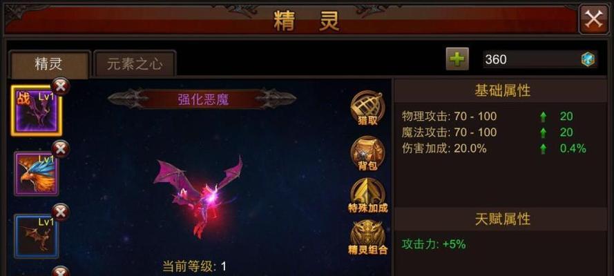Screen dimensions: 614x276
Task: Open the 猎取 cage icon
Action: tap(367, 108)
